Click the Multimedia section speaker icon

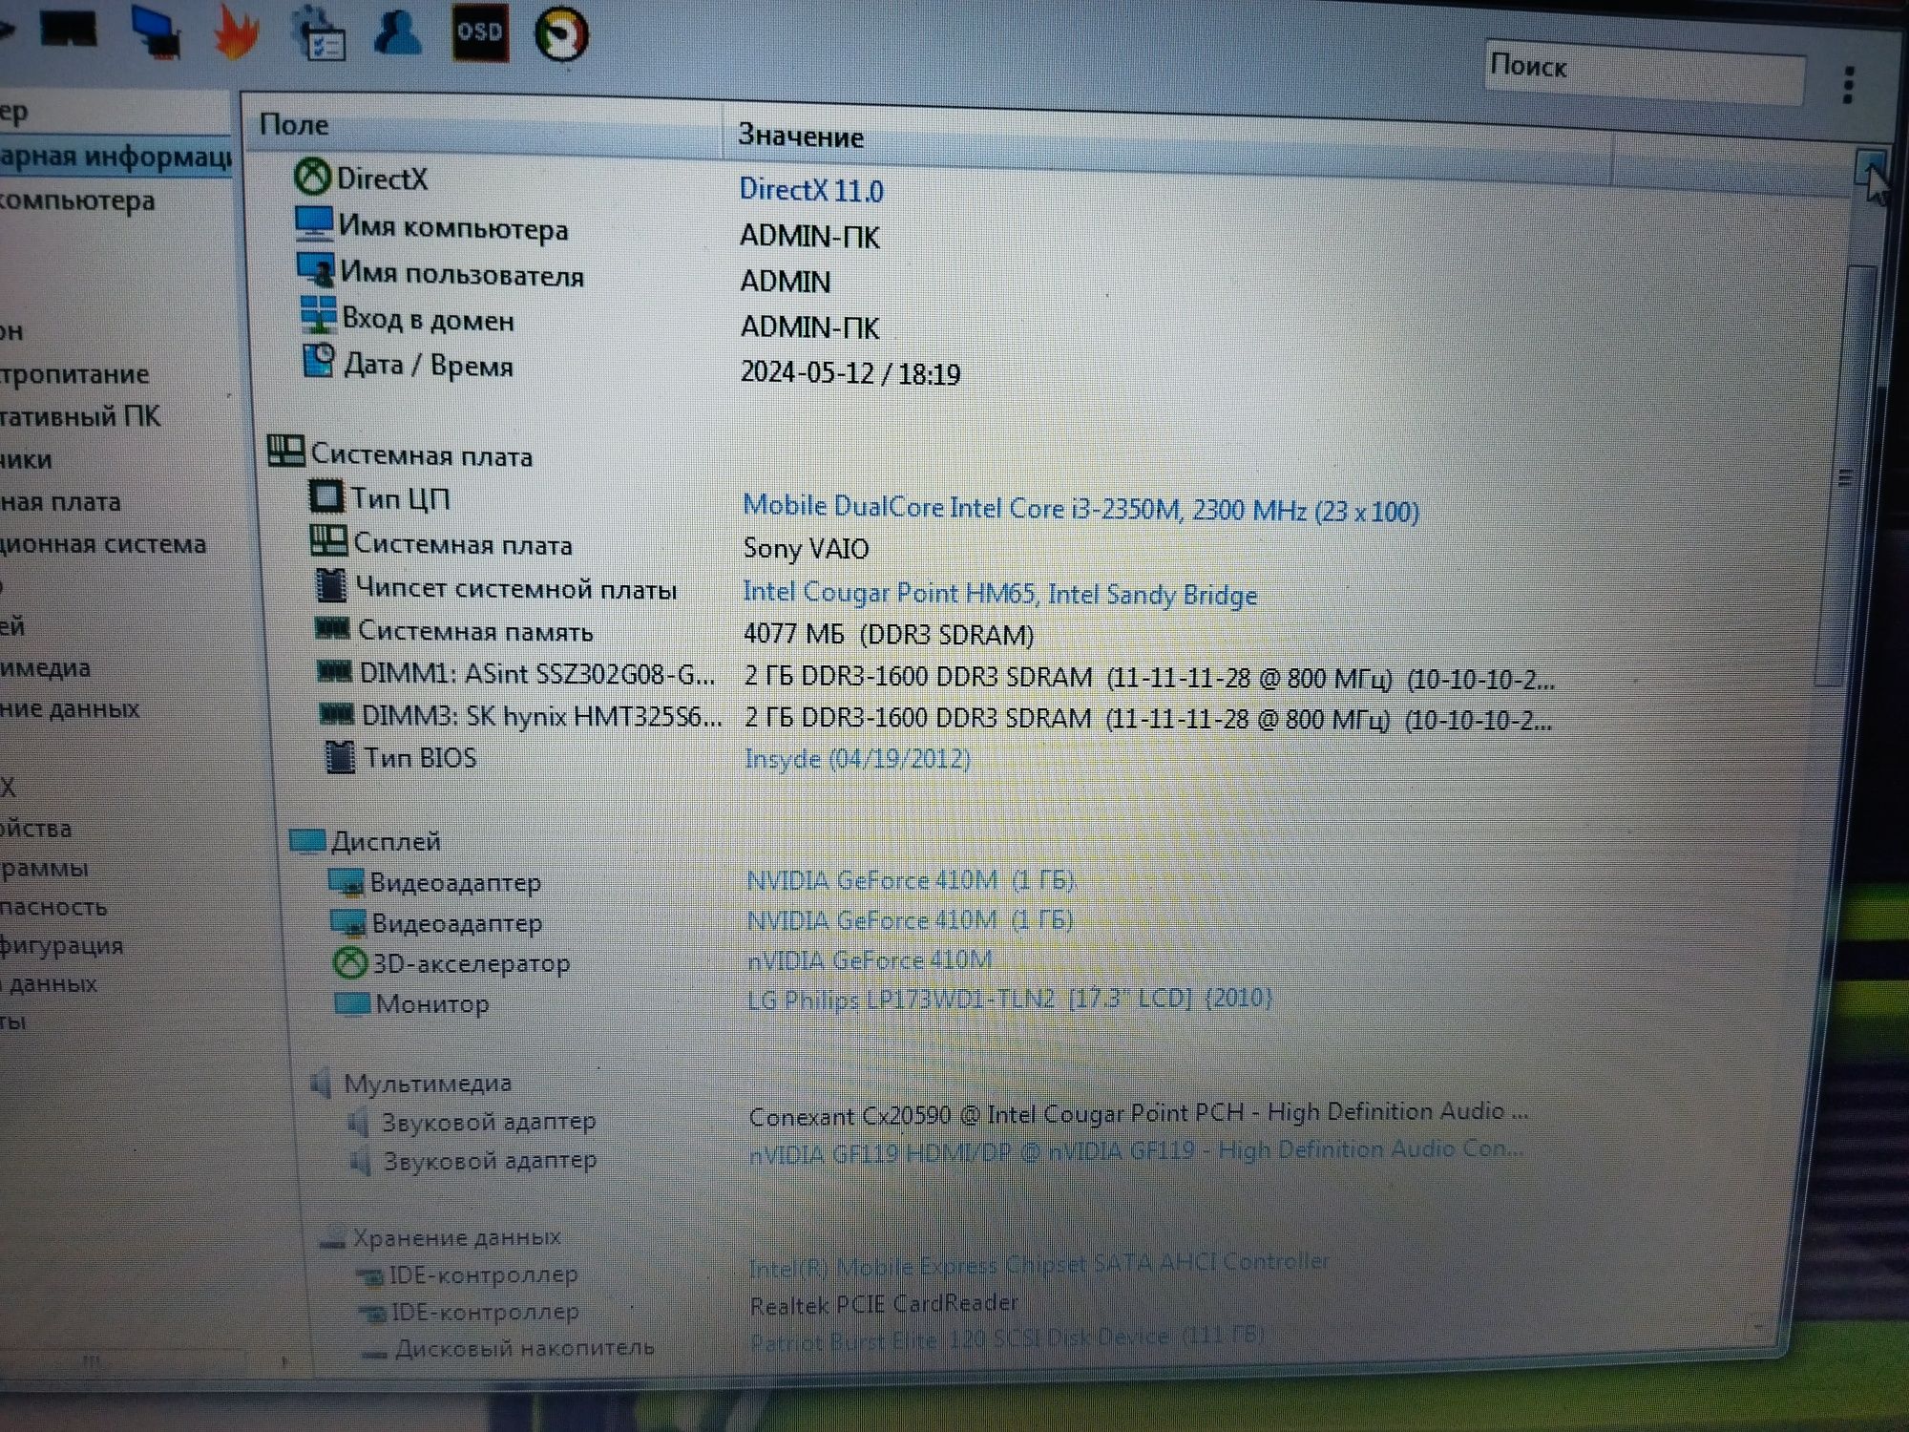[x=322, y=1083]
